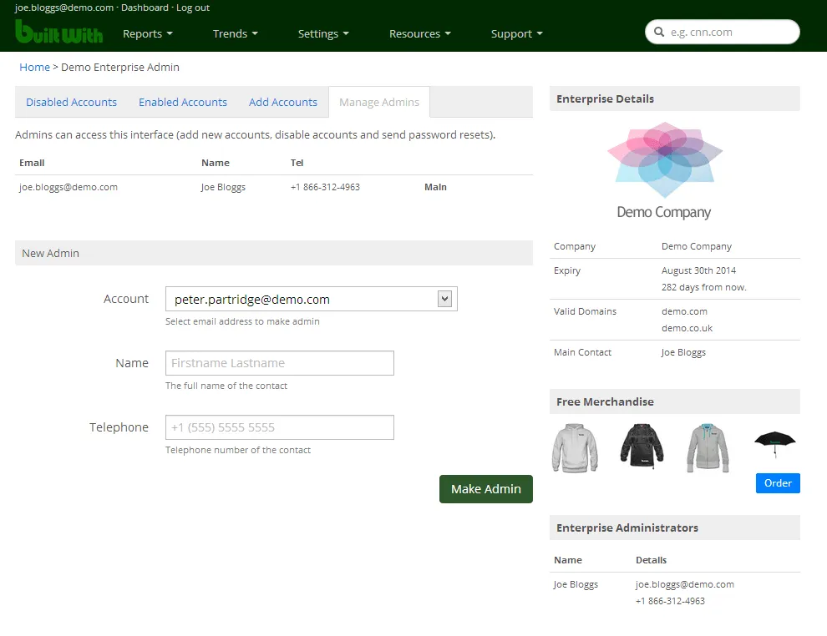Click the Home breadcrumb link

point(34,67)
